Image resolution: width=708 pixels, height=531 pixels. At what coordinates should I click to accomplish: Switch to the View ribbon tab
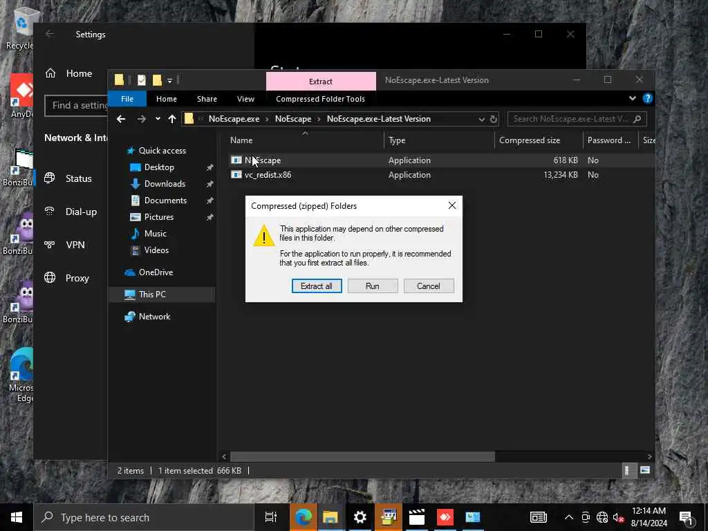click(245, 99)
